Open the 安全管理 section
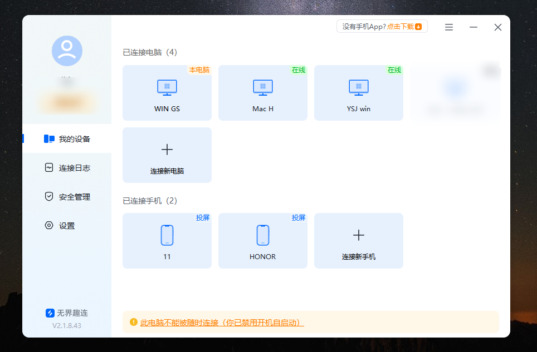The image size is (537, 352). pyautogui.click(x=66, y=196)
